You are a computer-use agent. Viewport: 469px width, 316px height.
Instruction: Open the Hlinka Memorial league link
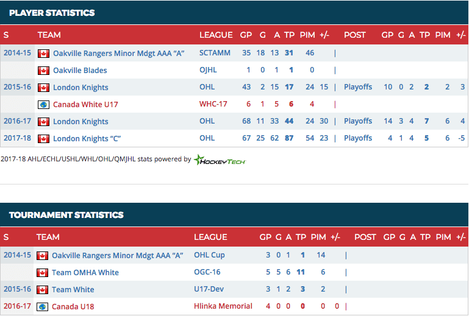[223, 306]
